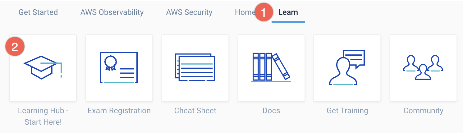Click the Docs bookshelf icon
463x133 pixels.
coord(271,67)
